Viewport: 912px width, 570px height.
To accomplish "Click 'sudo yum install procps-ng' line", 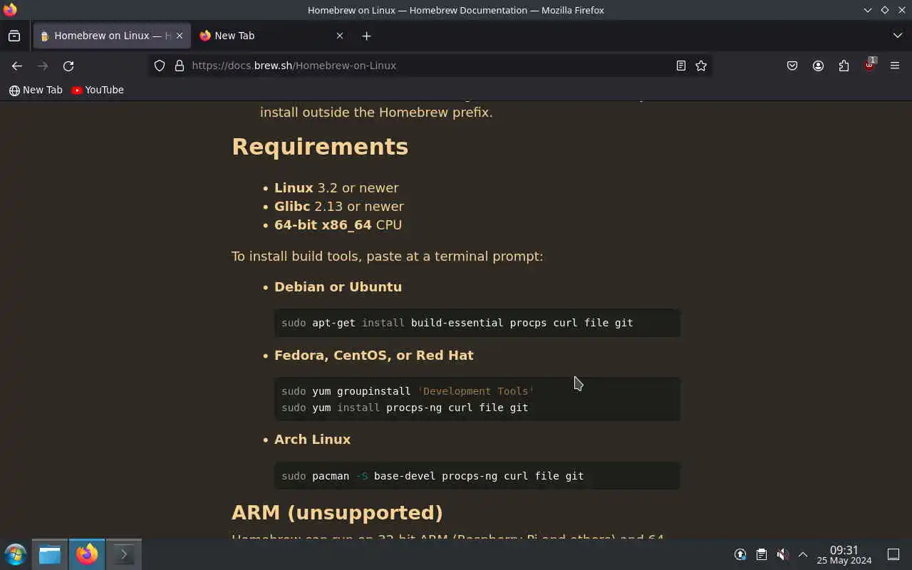I will point(405,408).
